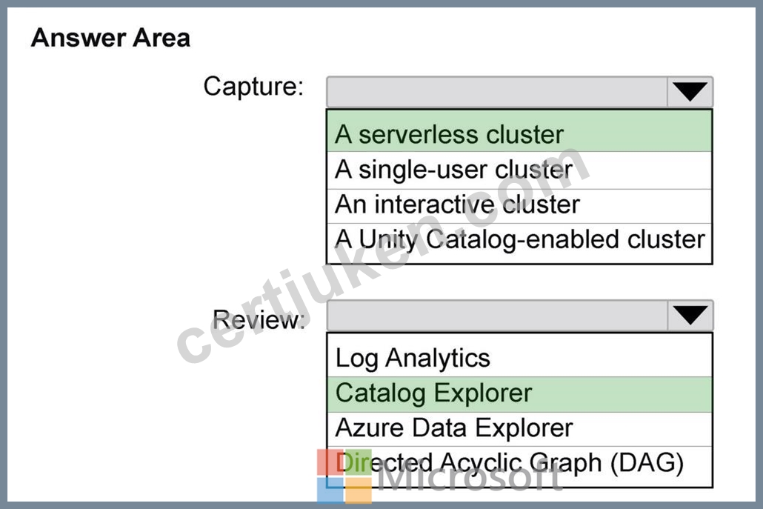
Task: Choose 'An interactive cluster' option
Action: (519, 206)
